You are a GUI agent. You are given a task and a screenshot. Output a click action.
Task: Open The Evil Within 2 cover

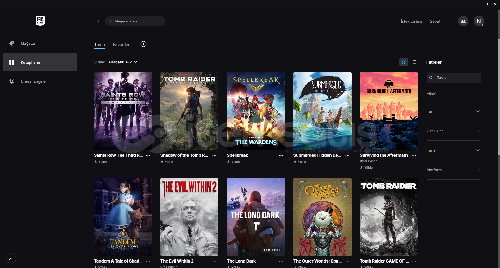(x=189, y=217)
